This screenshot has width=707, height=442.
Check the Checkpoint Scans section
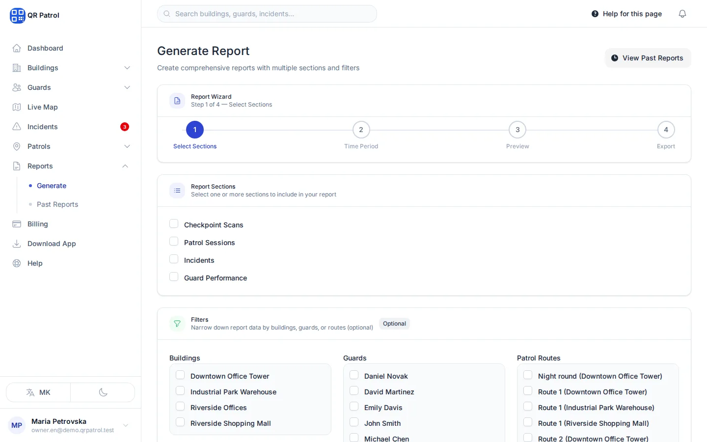coord(174,224)
